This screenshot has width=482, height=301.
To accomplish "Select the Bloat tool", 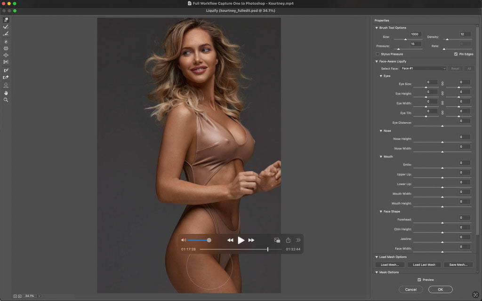I will click(6, 55).
